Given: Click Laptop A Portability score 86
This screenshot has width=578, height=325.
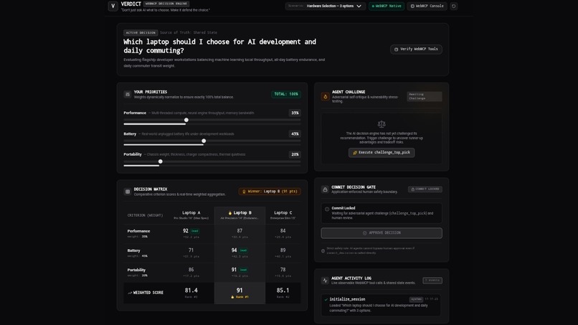Looking at the screenshot, I should [191, 270].
